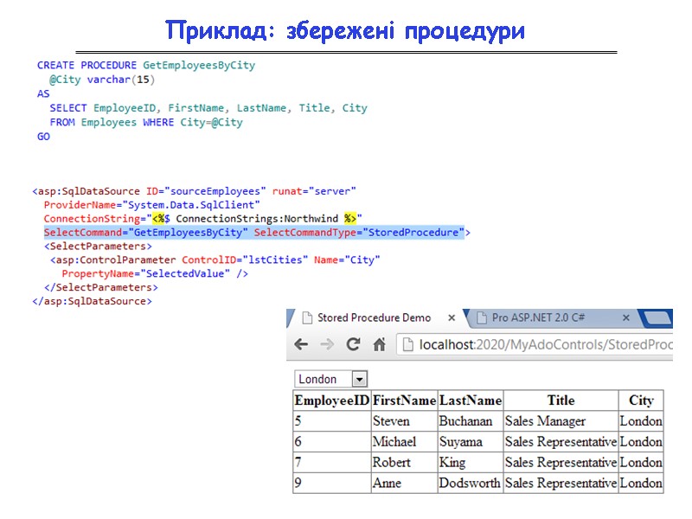Open the London city dropdown
This screenshot has width=692, height=519.
(x=331, y=379)
